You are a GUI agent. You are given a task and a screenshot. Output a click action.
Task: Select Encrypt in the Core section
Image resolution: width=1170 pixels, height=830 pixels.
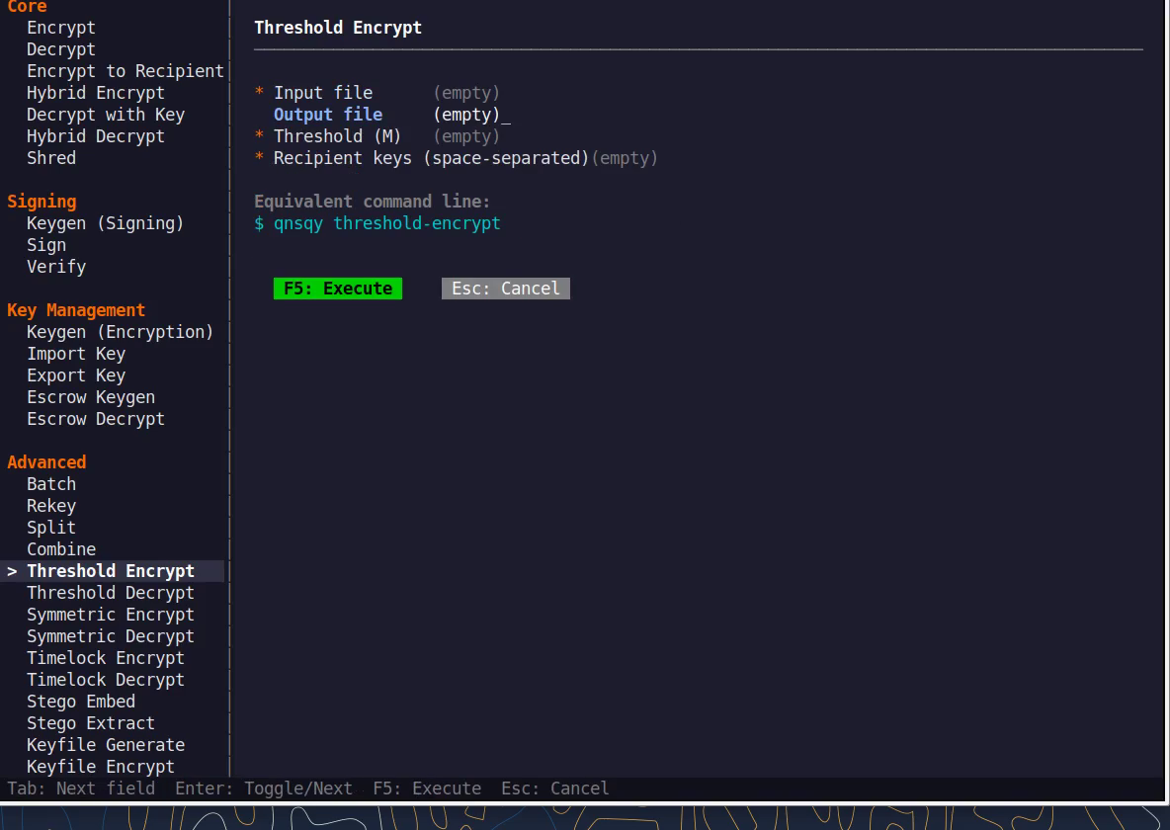click(x=61, y=28)
